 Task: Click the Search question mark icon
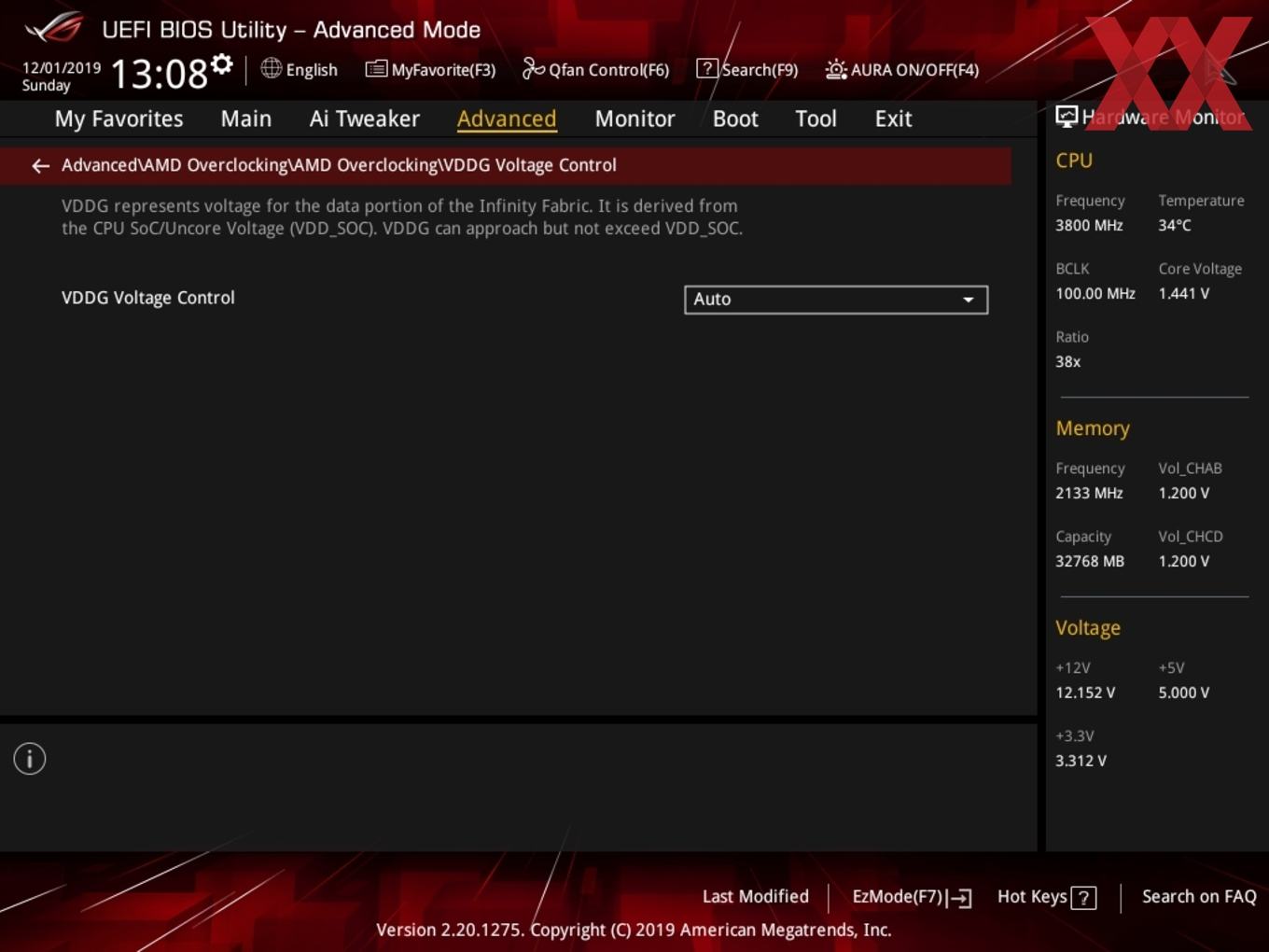[707, 69]
